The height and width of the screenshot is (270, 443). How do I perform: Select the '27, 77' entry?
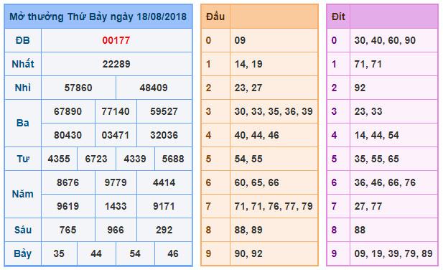[x=368, y=207]
